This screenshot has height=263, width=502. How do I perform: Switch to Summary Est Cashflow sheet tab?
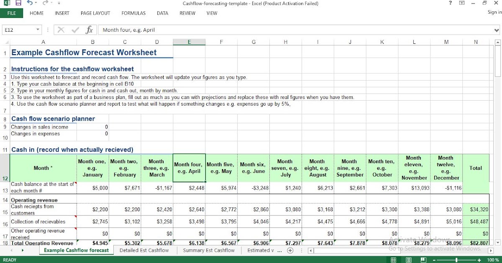[x=209, y=250]
